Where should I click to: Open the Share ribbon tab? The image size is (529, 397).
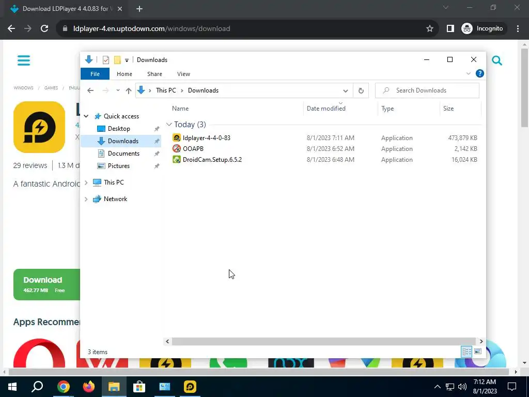click(x=154, y=74)
